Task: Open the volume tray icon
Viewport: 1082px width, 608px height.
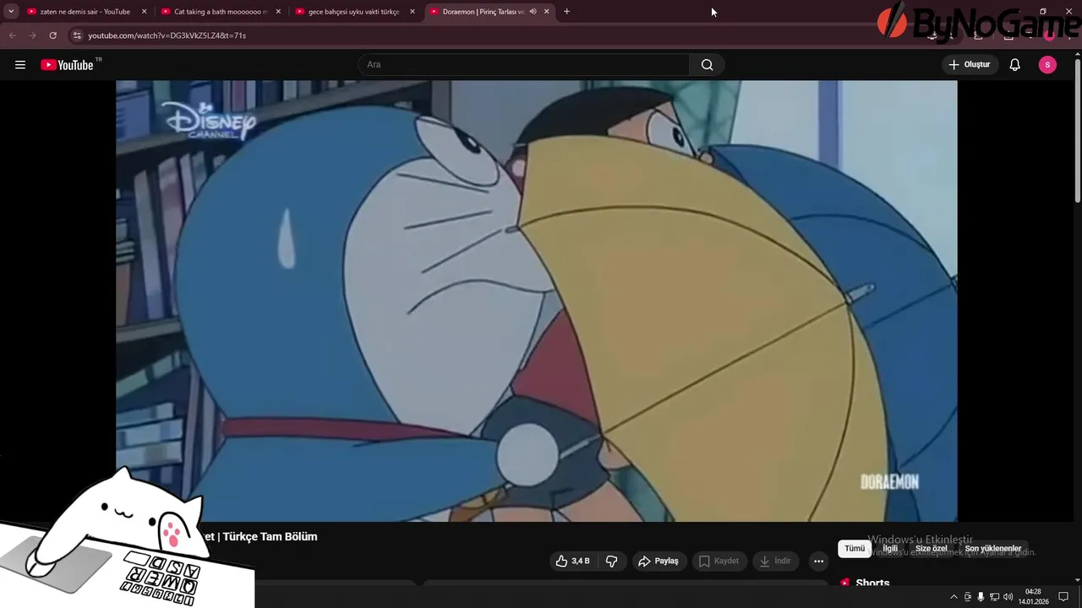Action: 1008,597
